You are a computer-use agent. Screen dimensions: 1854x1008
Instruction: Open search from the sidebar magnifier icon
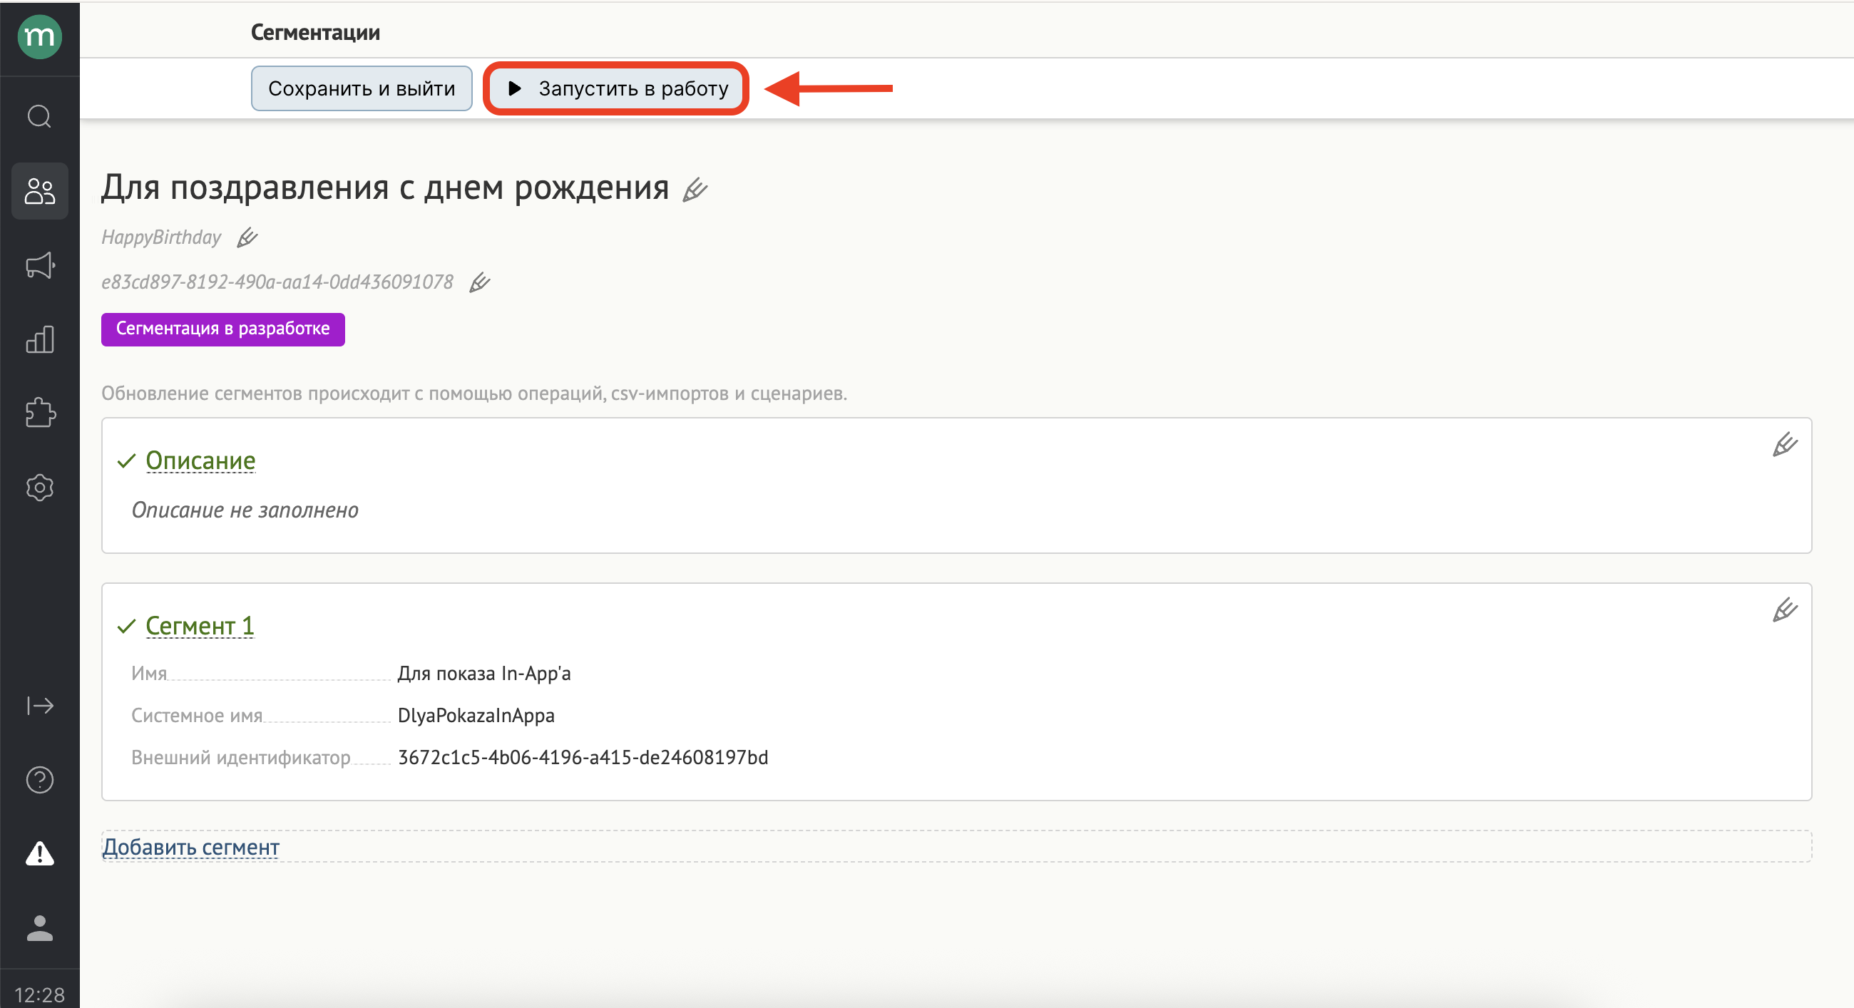click(40, 115)
